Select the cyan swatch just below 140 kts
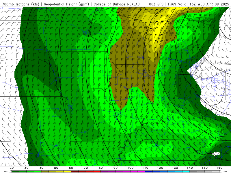The height and width of the screenshot is (173, 231). click(186, 172)
